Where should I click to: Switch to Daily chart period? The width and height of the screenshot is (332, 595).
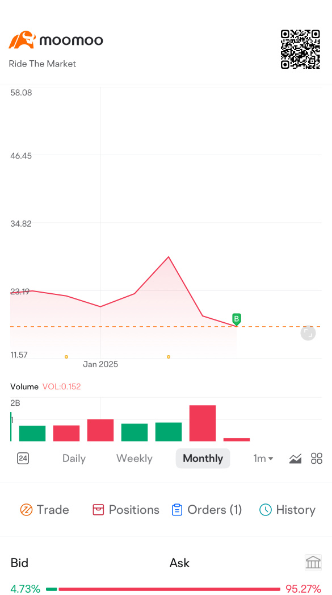point(74,459)
